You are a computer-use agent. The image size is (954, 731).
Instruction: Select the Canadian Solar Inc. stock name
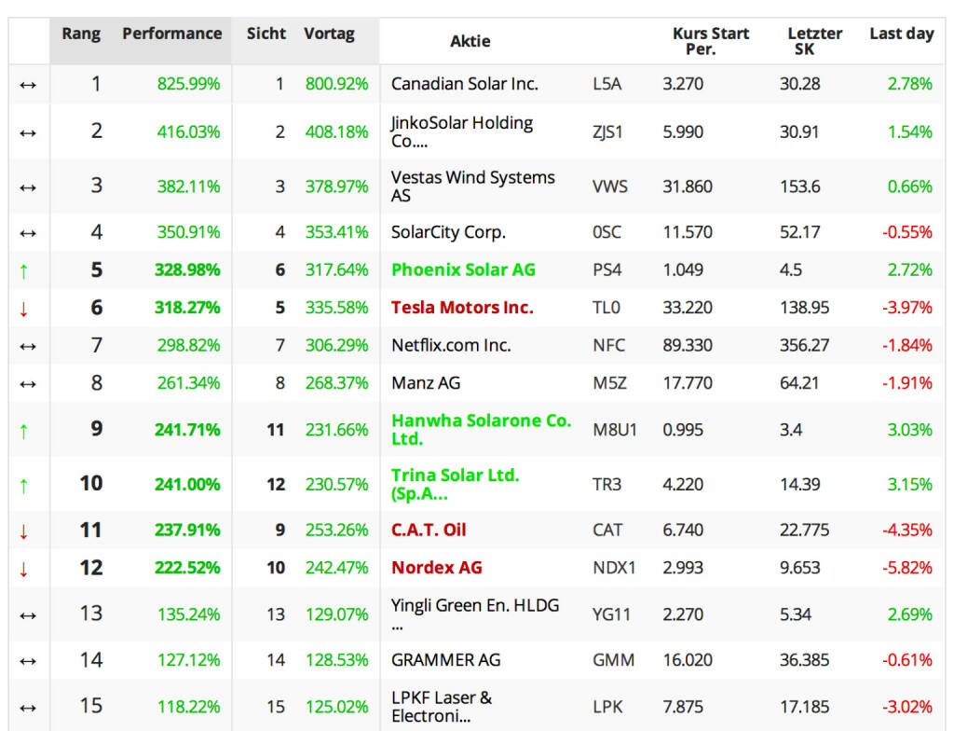[464, 84]
